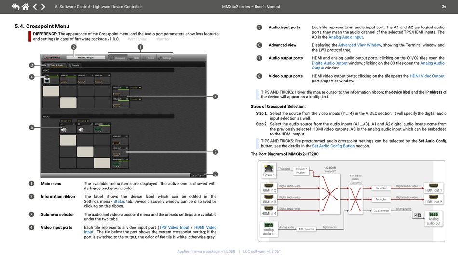Open the HDMI OUT2 video output tile
Viewport: 458px width, 257px height.
pos(121,103)
